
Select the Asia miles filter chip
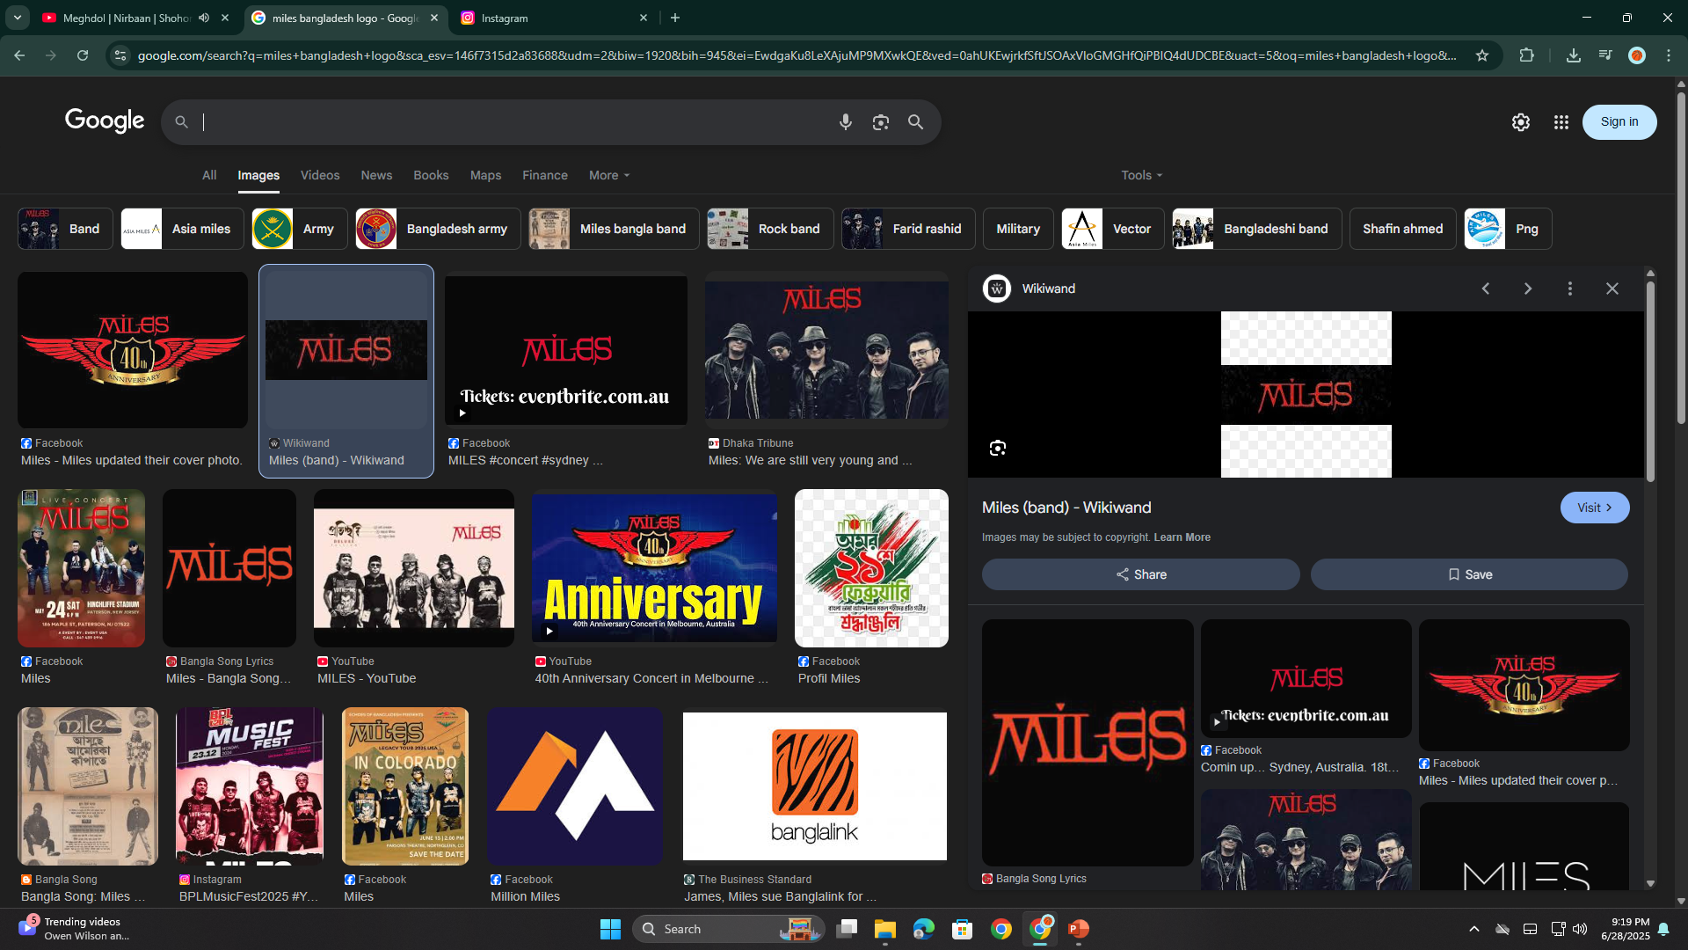pos(182,229)
